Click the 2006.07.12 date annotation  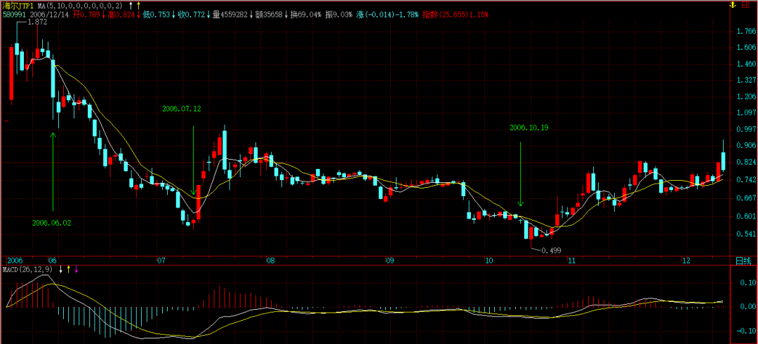click(181, 109)
